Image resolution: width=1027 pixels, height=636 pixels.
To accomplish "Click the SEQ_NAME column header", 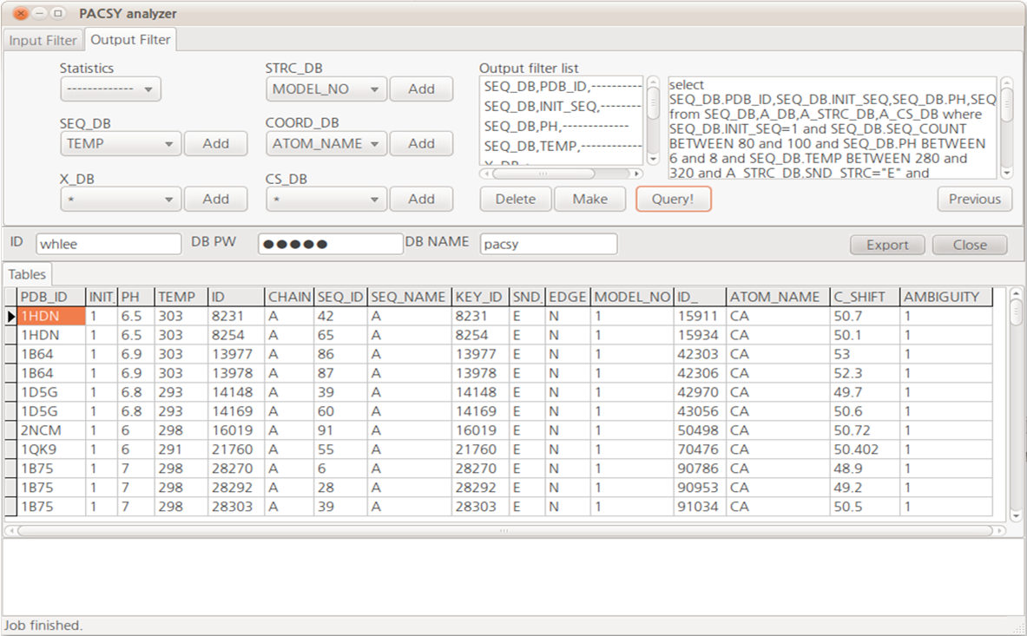I will (x=410, y=297).
